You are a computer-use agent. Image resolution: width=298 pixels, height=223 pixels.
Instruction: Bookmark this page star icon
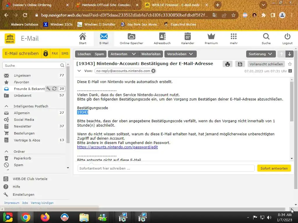point(233,15)
